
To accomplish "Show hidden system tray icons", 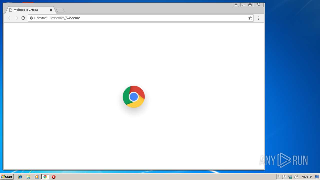I will click(x=279, y=177).
